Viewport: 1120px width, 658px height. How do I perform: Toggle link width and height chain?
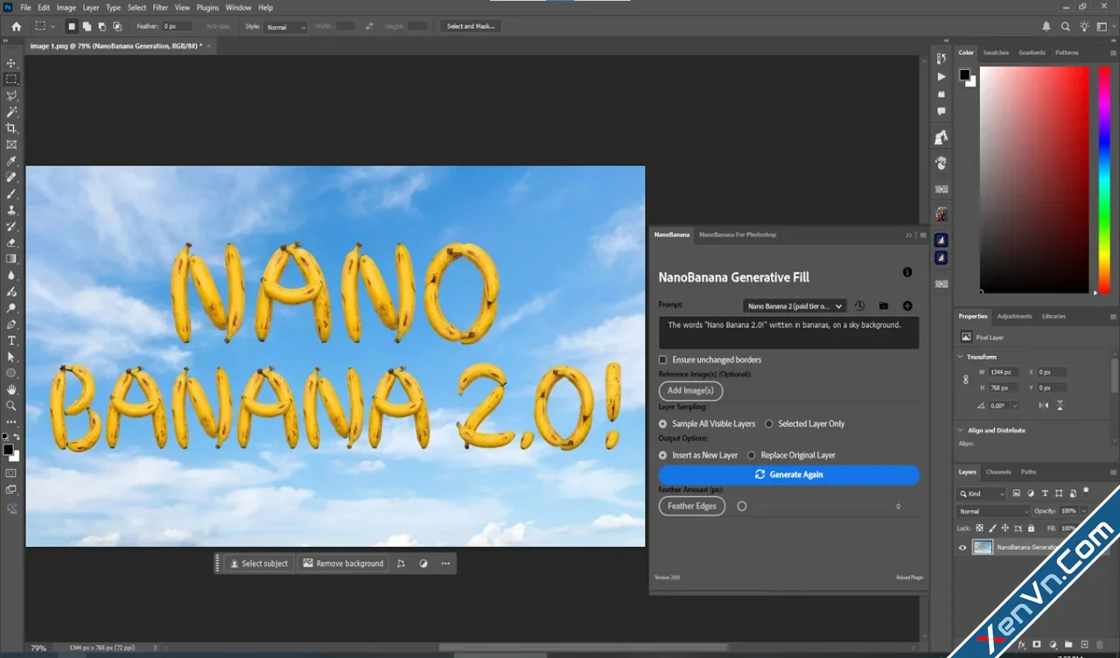[x=966, y=380]
